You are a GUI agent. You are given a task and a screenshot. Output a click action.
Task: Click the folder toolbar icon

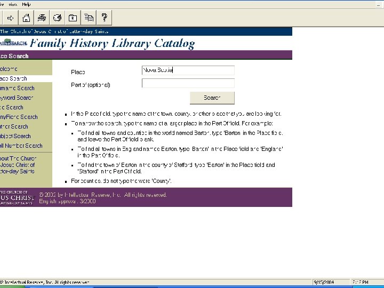coord(73,18)
